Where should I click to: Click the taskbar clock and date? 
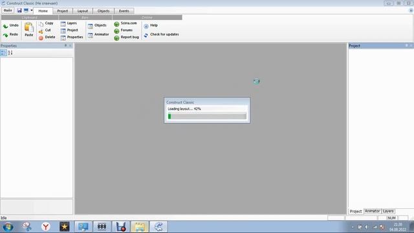[398, 227]
